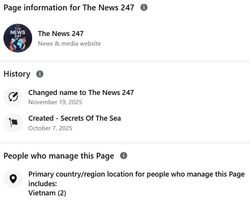Select the Created - Secrets Of The Sea entry
Viewport: 250px width, 203px height.
75,118
